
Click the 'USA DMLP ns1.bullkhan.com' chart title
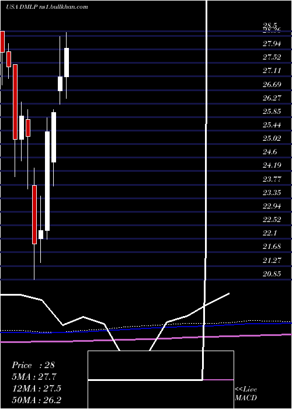tap(47, 7)
